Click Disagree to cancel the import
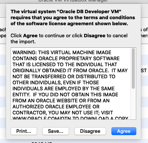The height and width of the screenshot is (143, 148). [90, 131]
